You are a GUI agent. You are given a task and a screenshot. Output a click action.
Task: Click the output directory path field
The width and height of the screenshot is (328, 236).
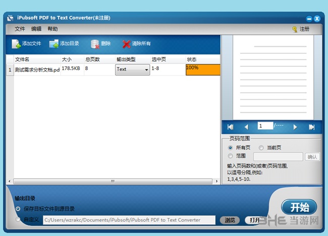tap(129, 220)
